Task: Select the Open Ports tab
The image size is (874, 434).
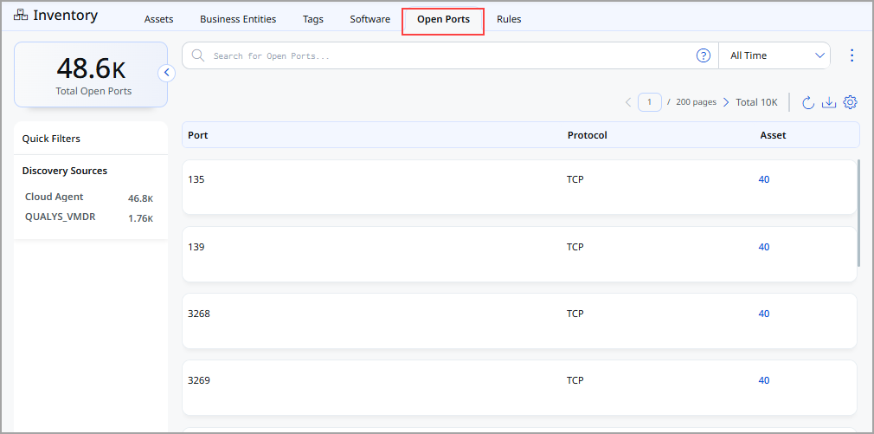Action: point(443,19)
